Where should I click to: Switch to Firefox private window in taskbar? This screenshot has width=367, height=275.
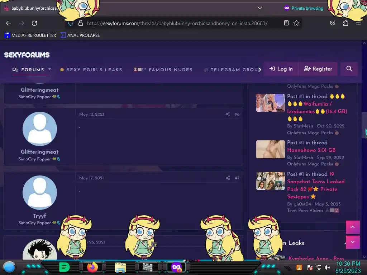[176, 267]
